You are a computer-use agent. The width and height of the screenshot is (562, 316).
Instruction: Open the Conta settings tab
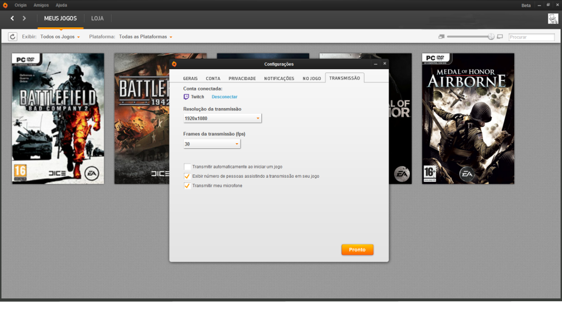click(213, 78)
